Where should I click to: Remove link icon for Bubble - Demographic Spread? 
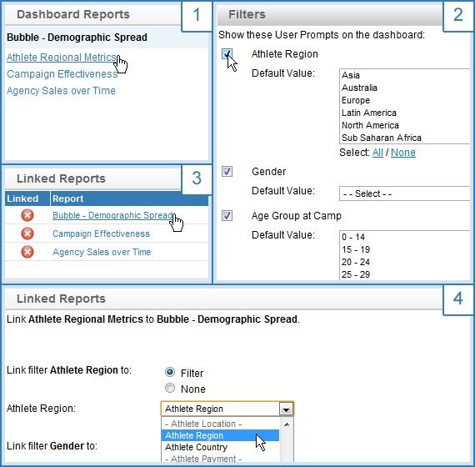click(27, 215)
